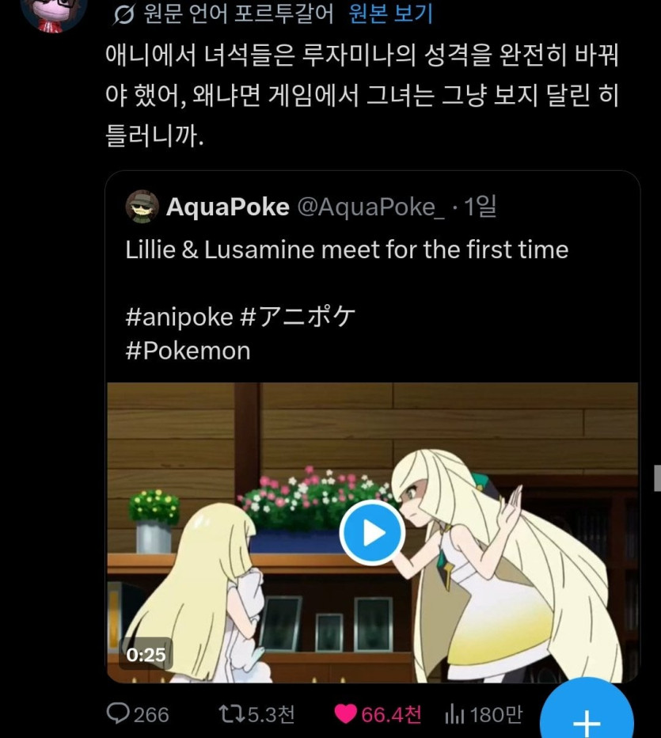The image size is (661, 738).
Task: Unlike the tweet via the pink heart
Action: point(346,714)
